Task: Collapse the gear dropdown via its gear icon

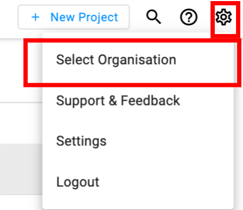Action: (223, 17)
